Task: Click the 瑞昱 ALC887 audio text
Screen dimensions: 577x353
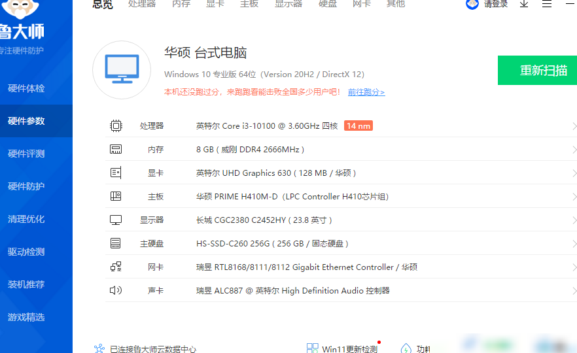Action: (293, 290)
